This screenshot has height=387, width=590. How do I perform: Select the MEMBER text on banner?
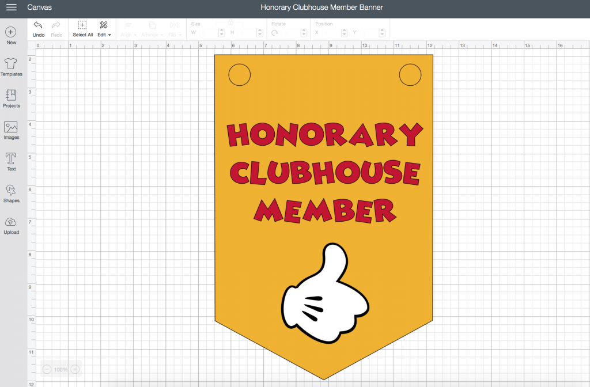pos(325,211)
